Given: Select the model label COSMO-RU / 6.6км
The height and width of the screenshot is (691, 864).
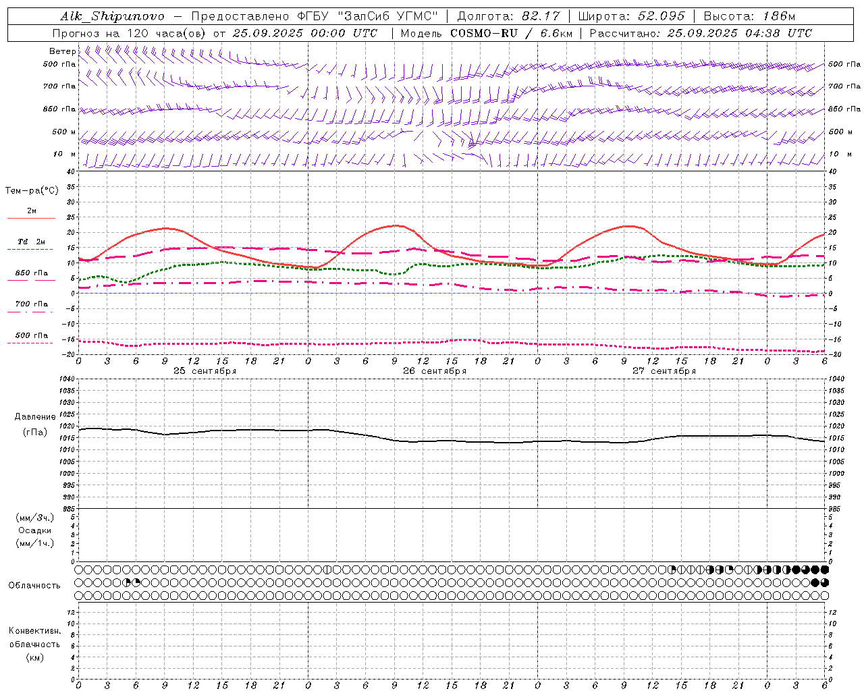Looking at the screenshot, I should [511, 33].
